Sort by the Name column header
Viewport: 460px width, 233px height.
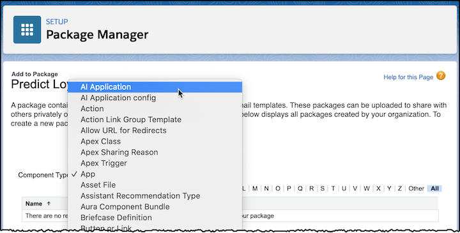(x=34, y=204)
